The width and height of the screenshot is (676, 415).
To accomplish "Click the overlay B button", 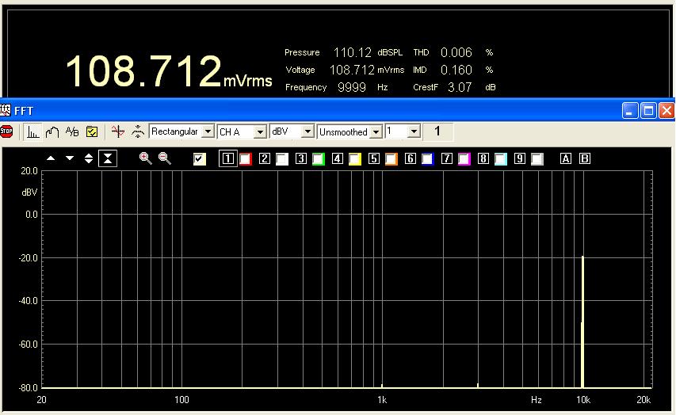I will pos(586,159).
